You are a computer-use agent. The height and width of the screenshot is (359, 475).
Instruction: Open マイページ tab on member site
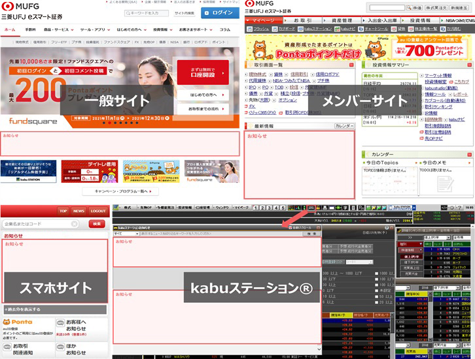[x=263, y=20]
